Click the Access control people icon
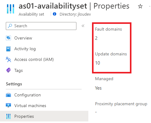The width and height of the screenshot is (151, 123). 8,60
